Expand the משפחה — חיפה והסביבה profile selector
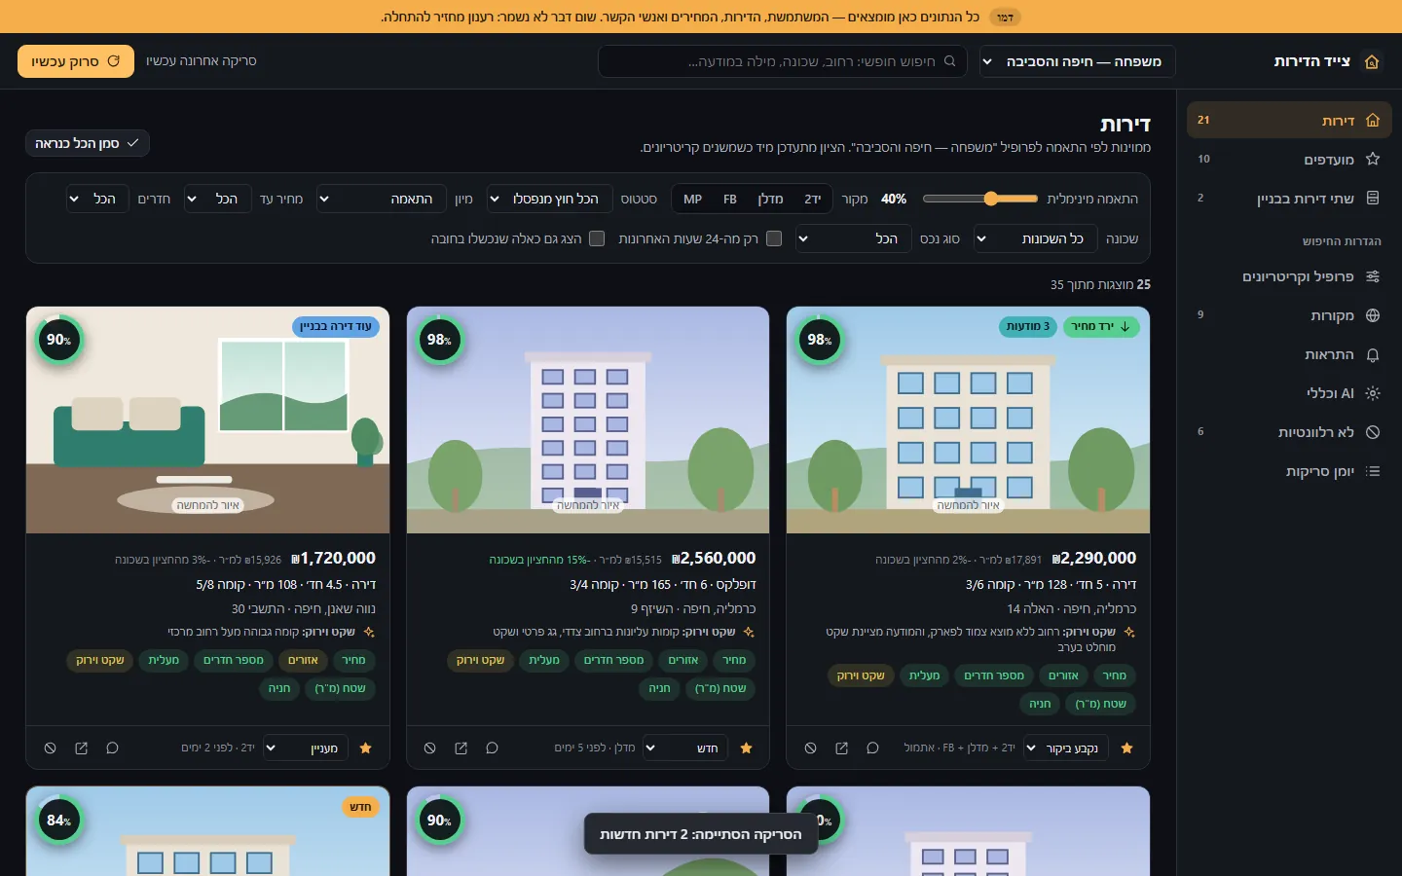 [x=1077, y=61]
